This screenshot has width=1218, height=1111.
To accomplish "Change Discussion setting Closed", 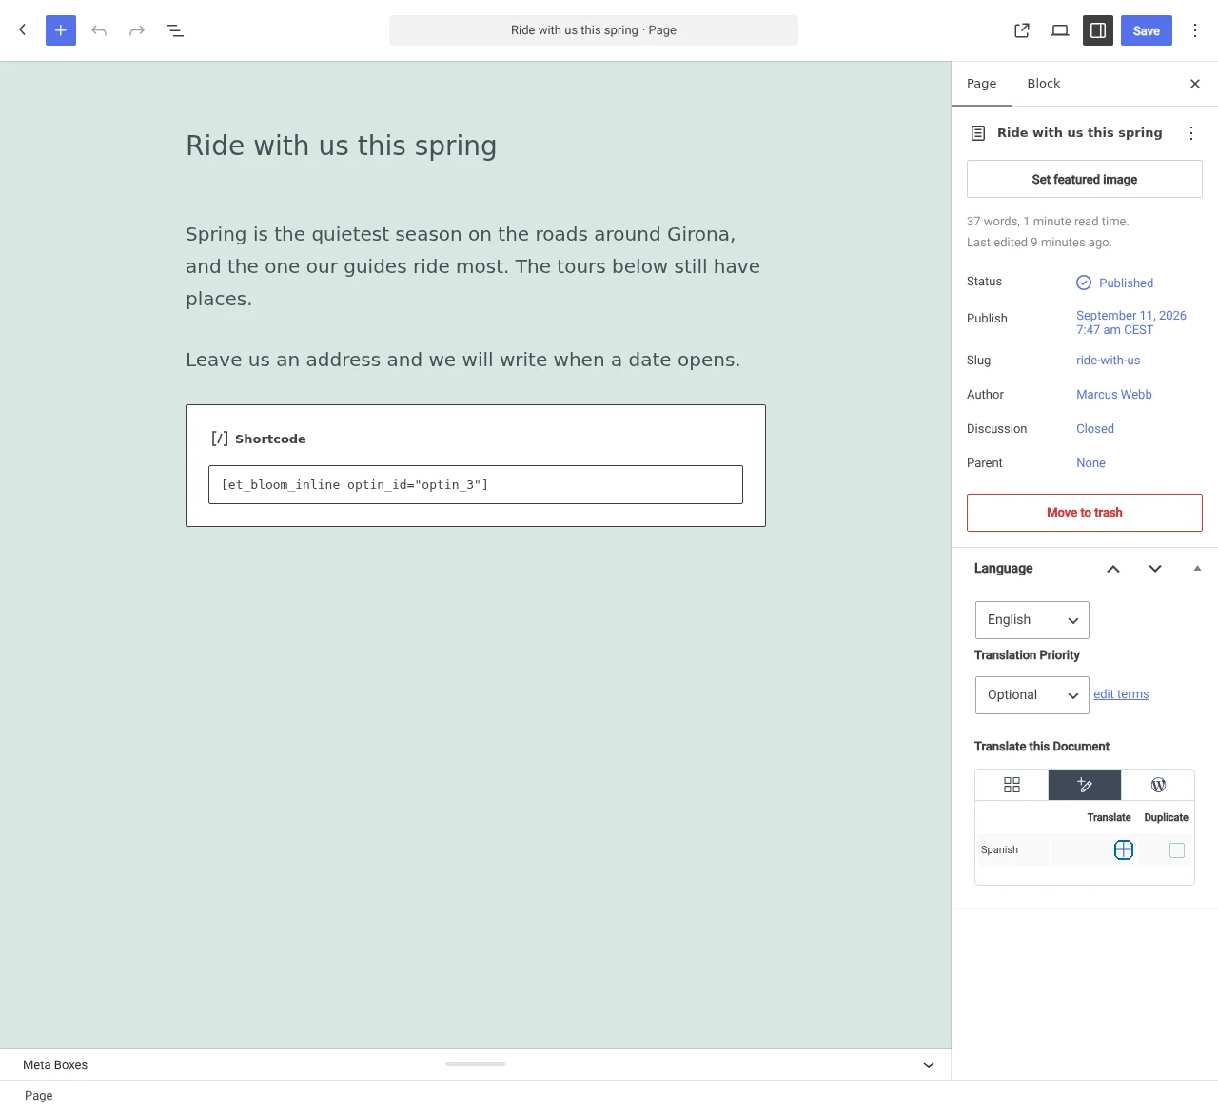I will coord(1095,429).
